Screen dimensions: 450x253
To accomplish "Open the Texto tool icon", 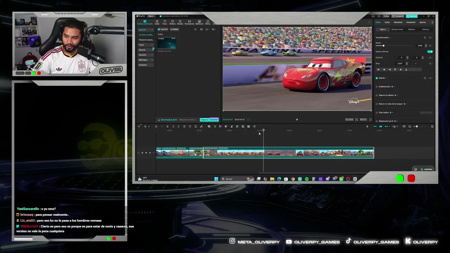I will (x=165, y=22).
